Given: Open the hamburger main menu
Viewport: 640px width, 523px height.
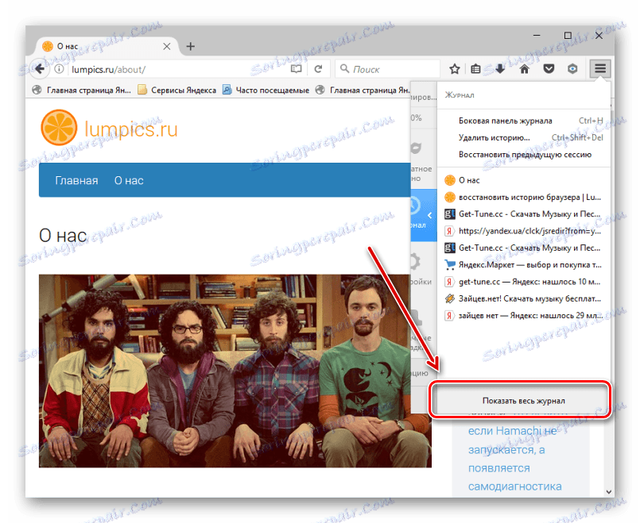Looking at the screenshot, I should click(x=600, y=69).
